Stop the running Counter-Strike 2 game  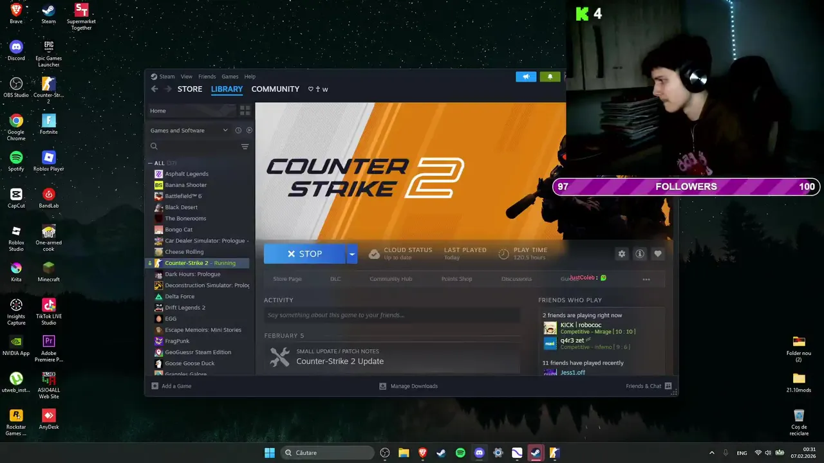[x=305, y=254]
